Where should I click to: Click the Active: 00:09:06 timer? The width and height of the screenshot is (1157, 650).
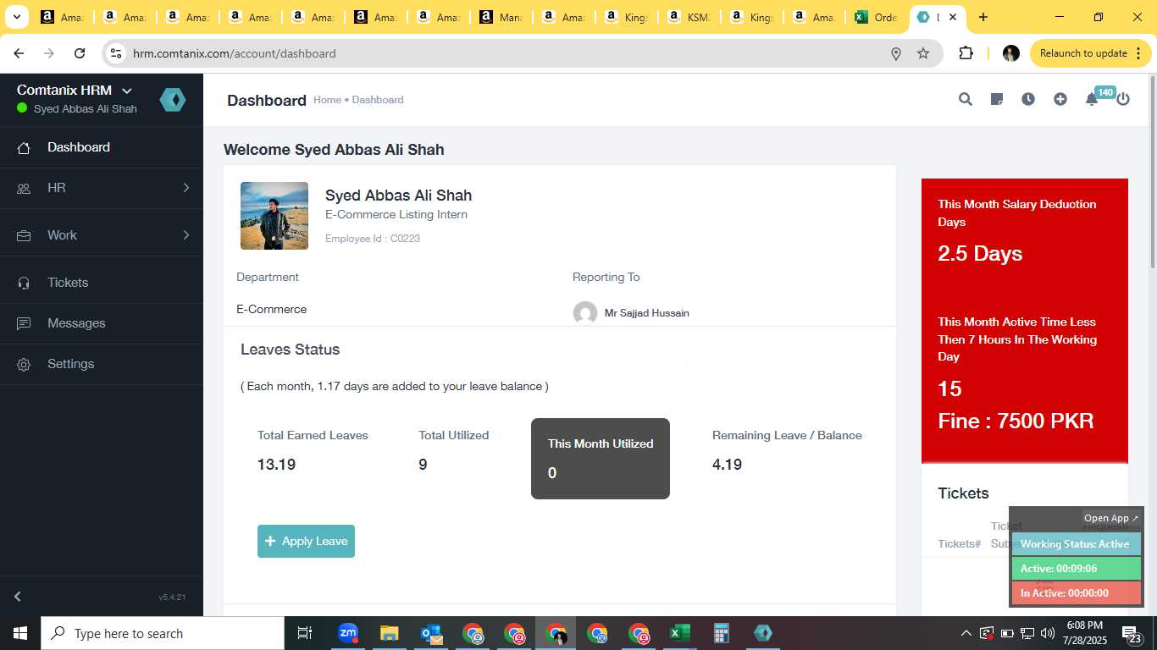tap(1077, 569)
